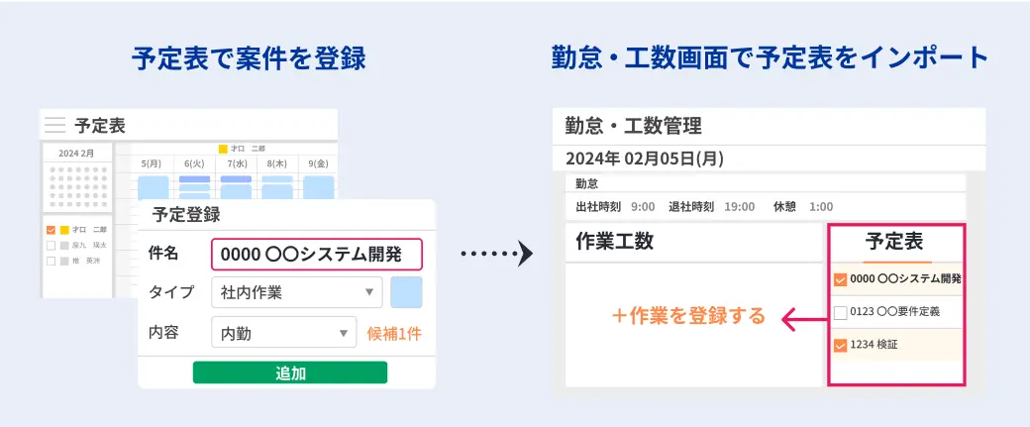Click the green 追加 button

click(x=289, y=373)
